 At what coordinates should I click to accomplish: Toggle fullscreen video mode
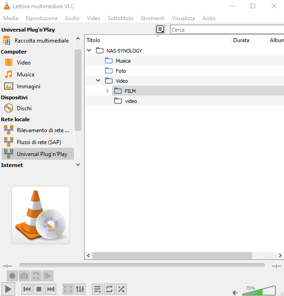click(68, 289)
